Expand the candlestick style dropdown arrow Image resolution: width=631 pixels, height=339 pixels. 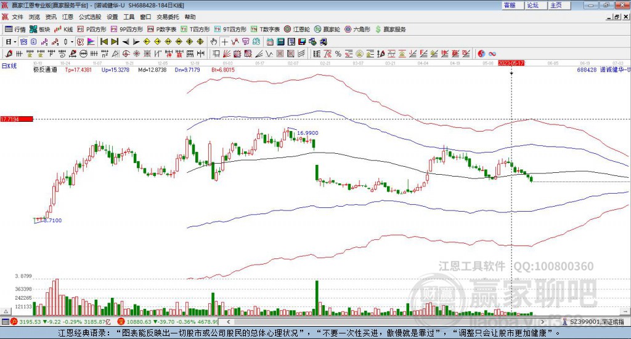click(72, 42)
